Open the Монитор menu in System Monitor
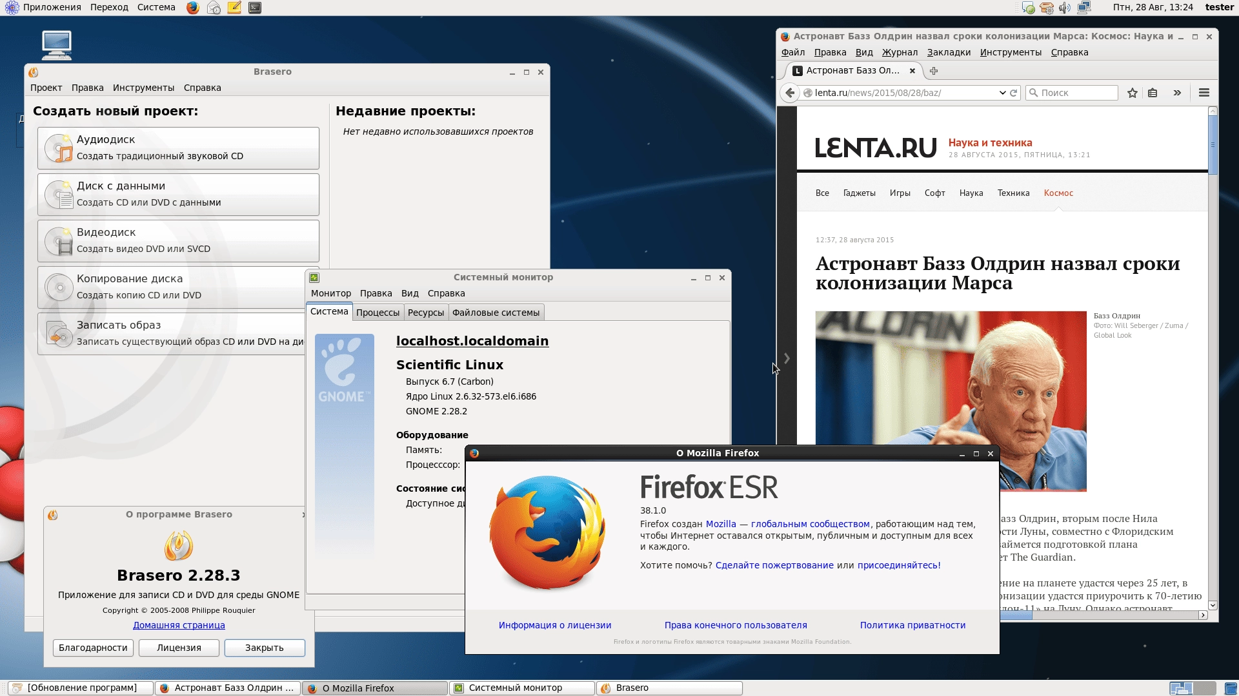The width and height of the screenshot is (1239, 696). click(331, 294)
